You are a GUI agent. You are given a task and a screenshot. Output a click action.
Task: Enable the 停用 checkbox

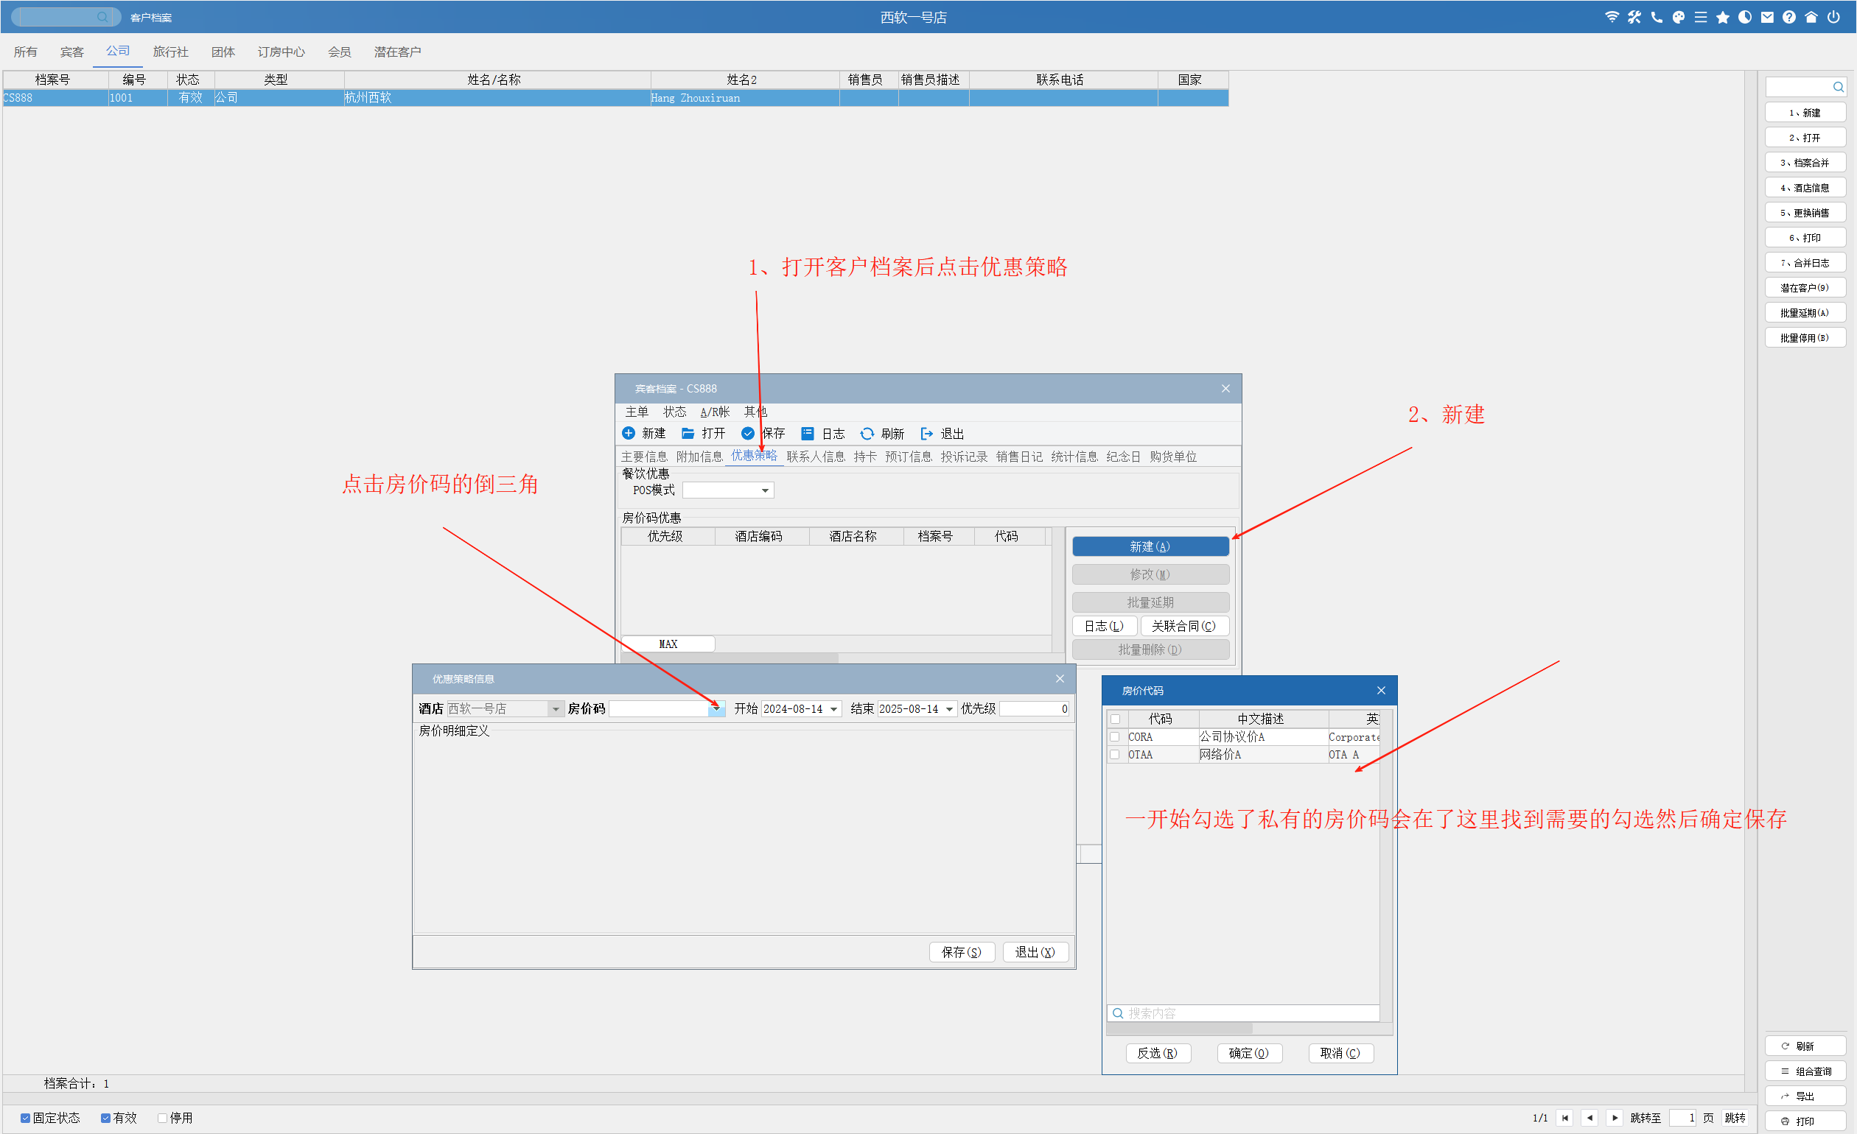click(x=162, y=1118)
